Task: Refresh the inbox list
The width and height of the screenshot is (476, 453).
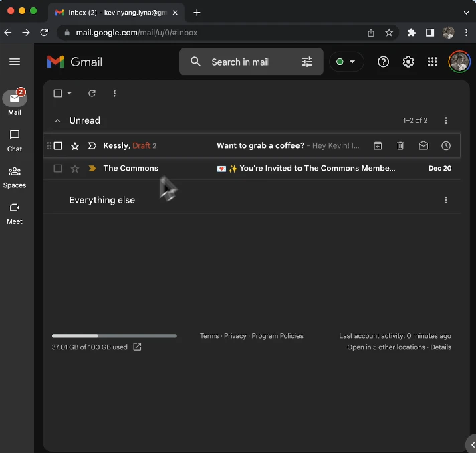Action: click(x=92, y=93)
